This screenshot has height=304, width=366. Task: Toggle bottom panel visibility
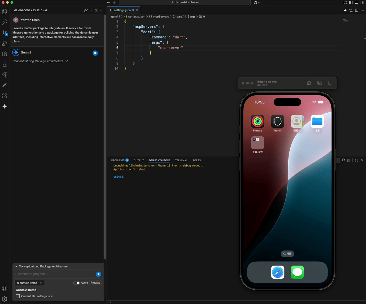pos(356,2)
